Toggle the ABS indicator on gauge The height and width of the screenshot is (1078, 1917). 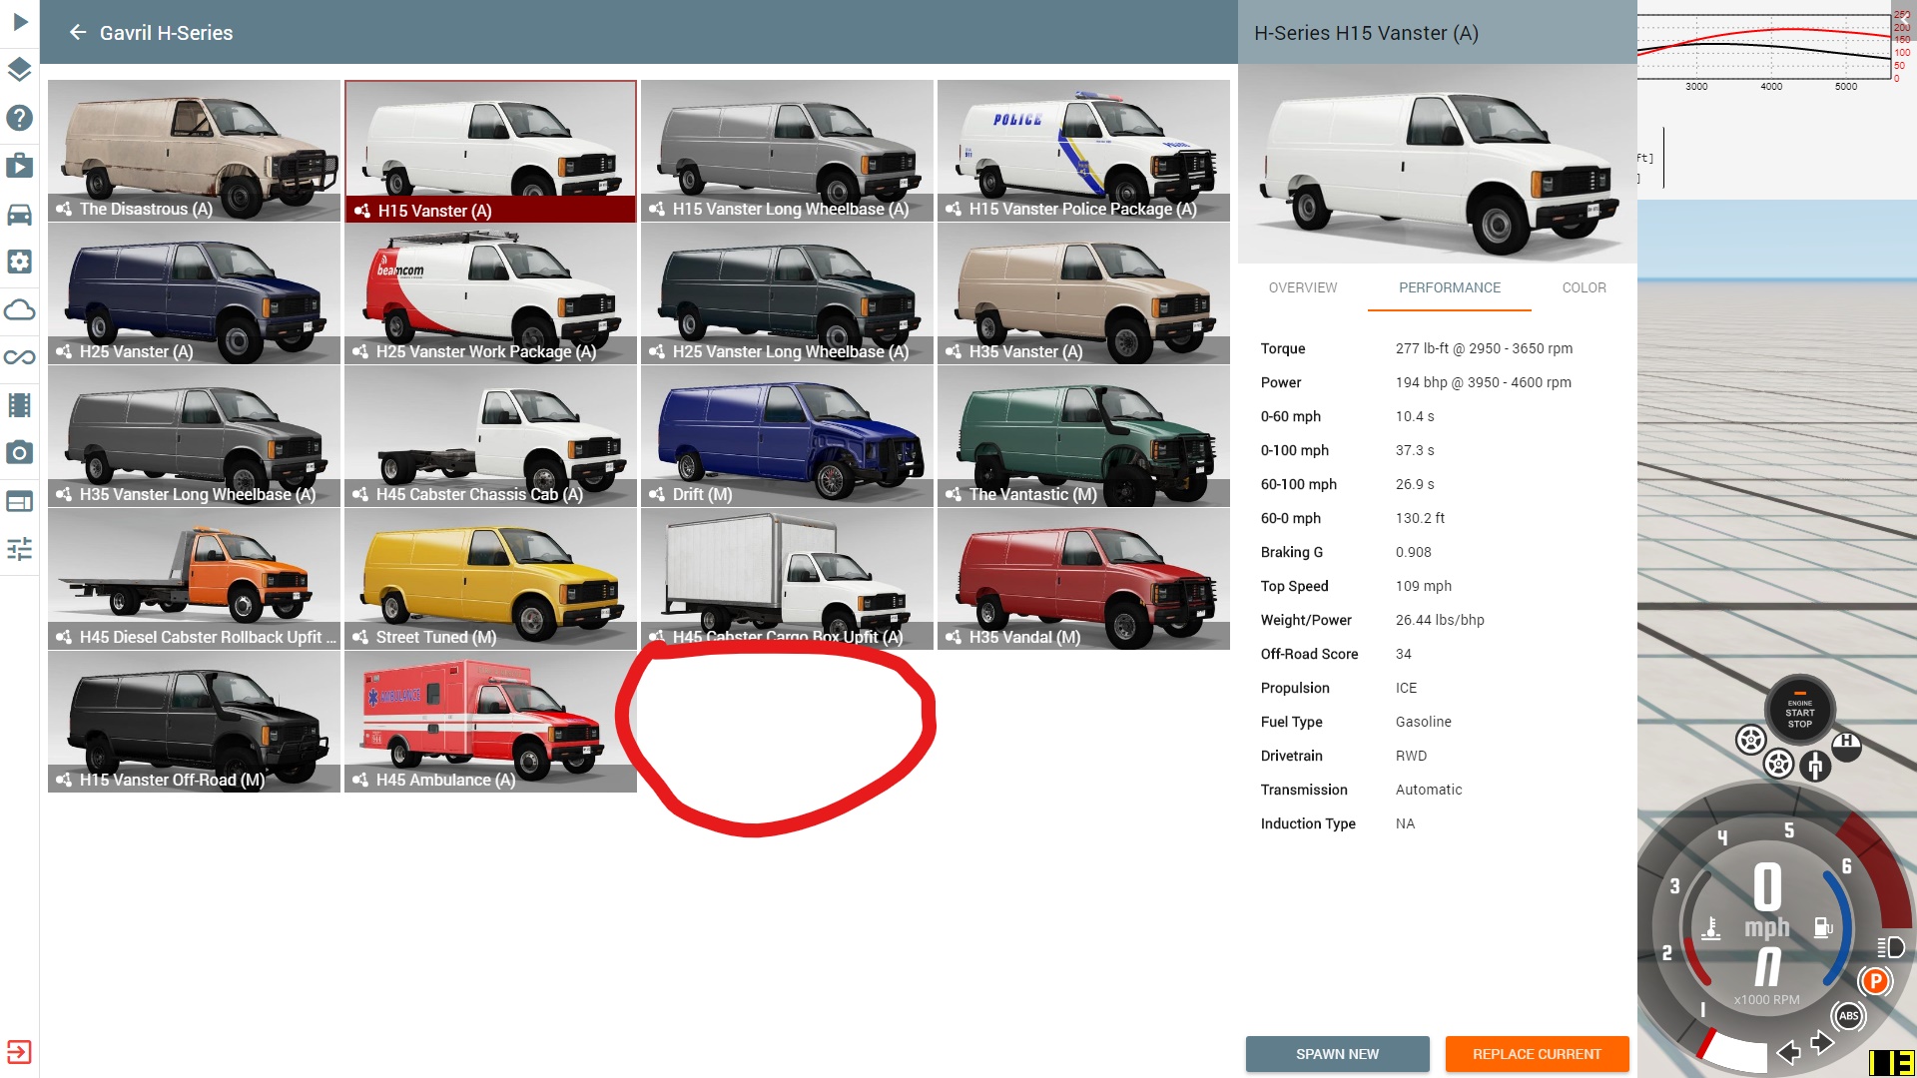tap(1848, 1016)
